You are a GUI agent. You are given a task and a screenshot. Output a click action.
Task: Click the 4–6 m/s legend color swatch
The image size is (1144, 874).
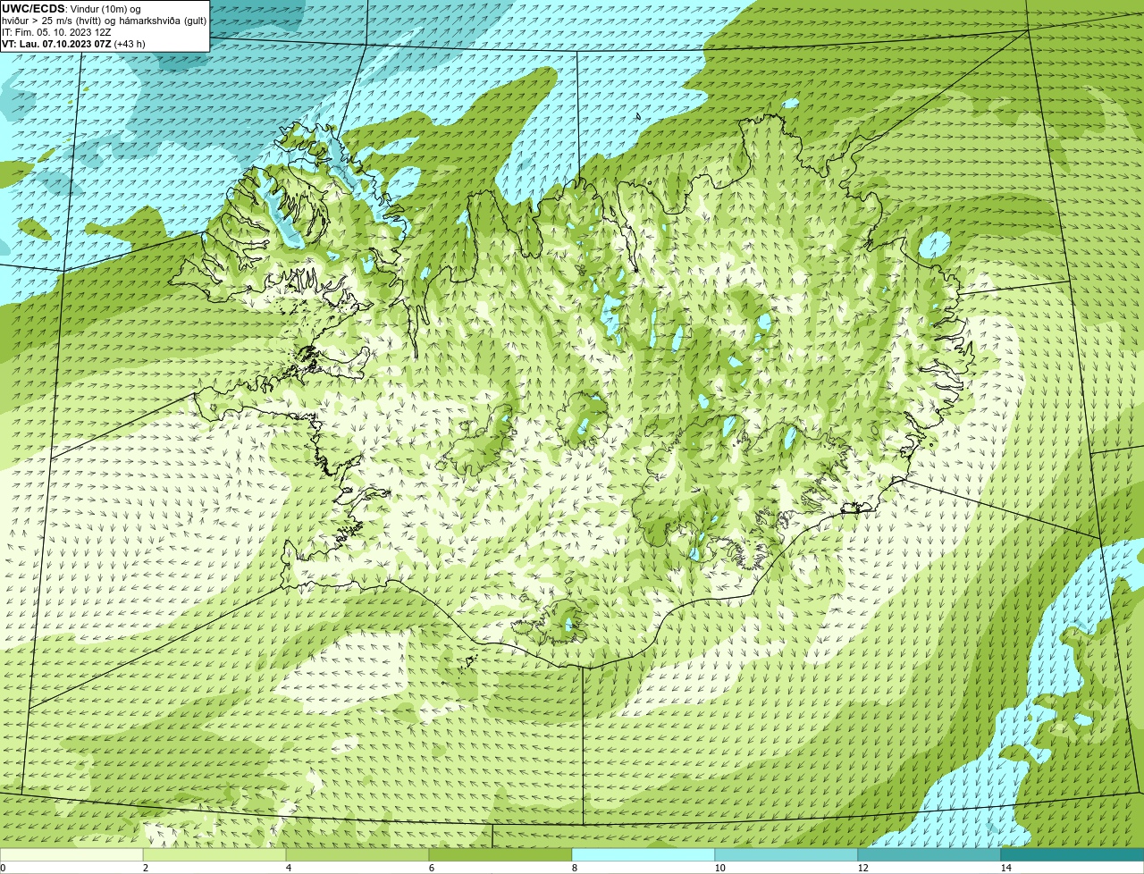tap(357, 854)
